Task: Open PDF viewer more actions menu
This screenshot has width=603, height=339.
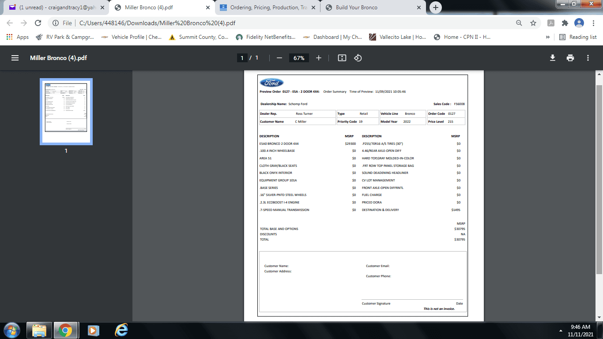Action: tap(588, 58)
